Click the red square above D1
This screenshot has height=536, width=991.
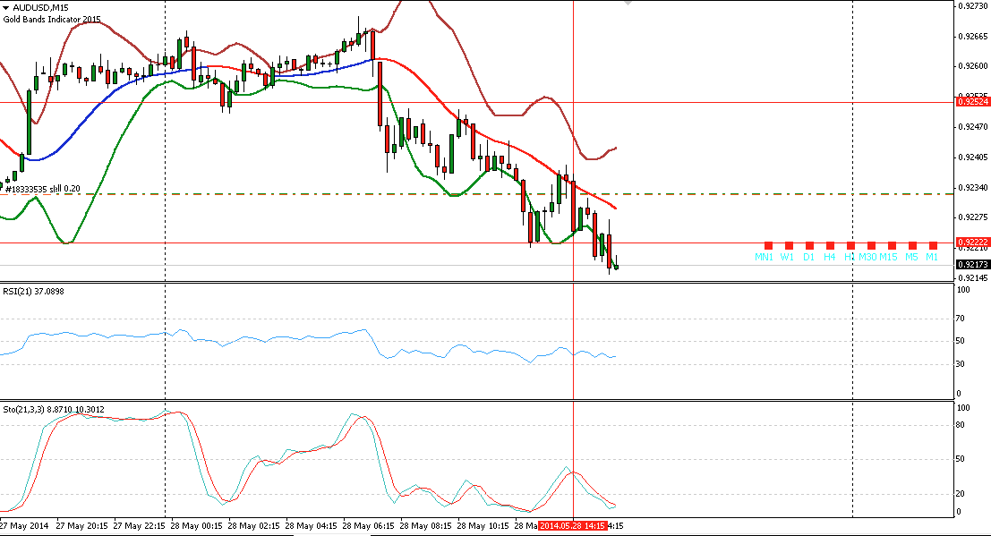(809, 245)
